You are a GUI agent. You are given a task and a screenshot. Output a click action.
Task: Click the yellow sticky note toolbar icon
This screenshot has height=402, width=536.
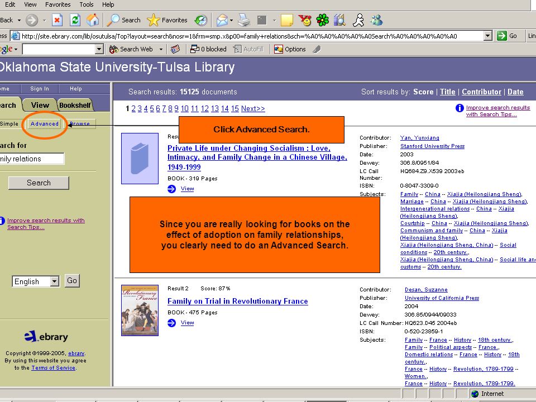pyautogui.click(x=287, y=20)
